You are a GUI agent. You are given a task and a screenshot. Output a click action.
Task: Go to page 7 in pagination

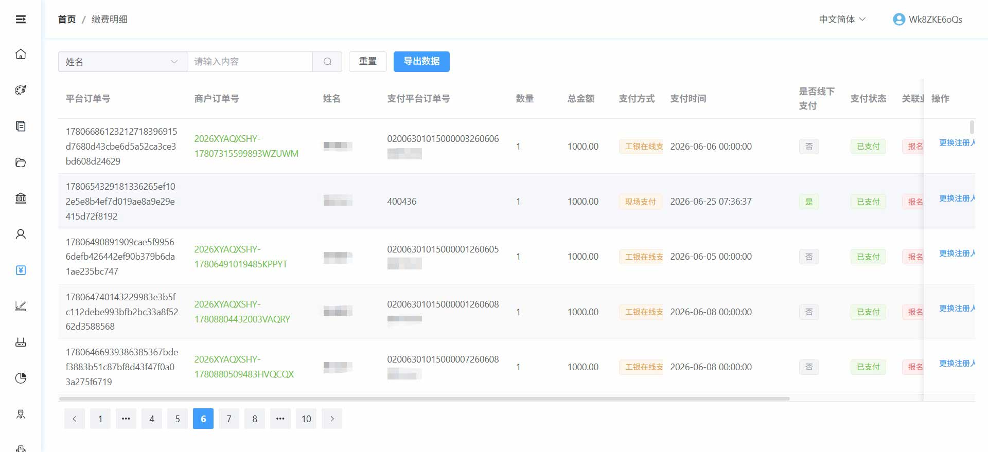tap(229, 419)
